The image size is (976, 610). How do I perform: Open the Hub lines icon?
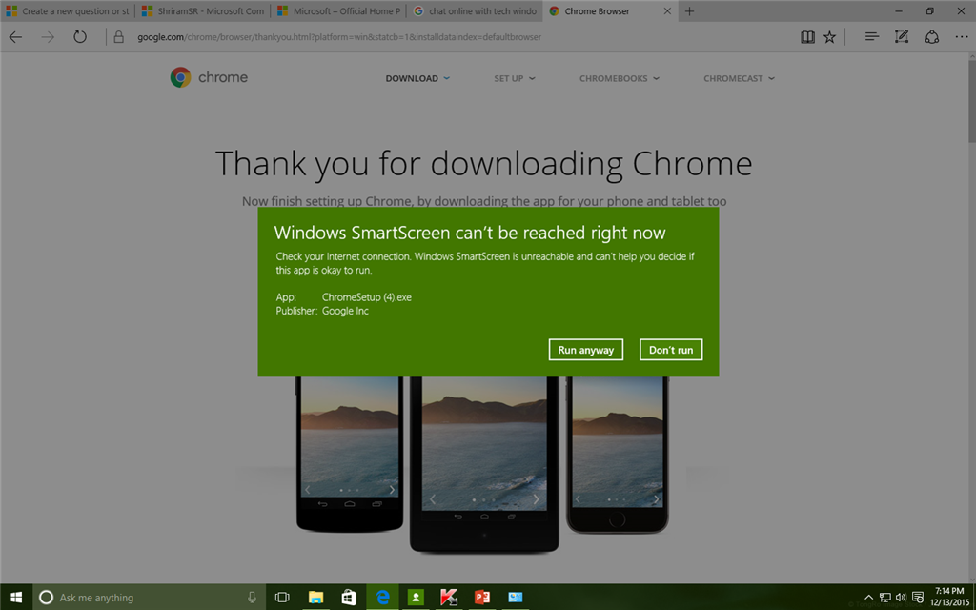click(x=872, y=37)
